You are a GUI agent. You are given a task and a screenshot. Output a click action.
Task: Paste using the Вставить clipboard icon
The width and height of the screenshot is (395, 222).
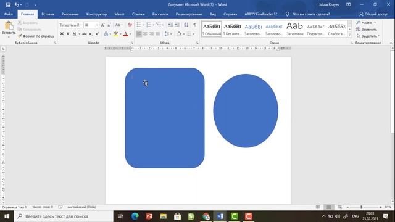click(9, 26)
